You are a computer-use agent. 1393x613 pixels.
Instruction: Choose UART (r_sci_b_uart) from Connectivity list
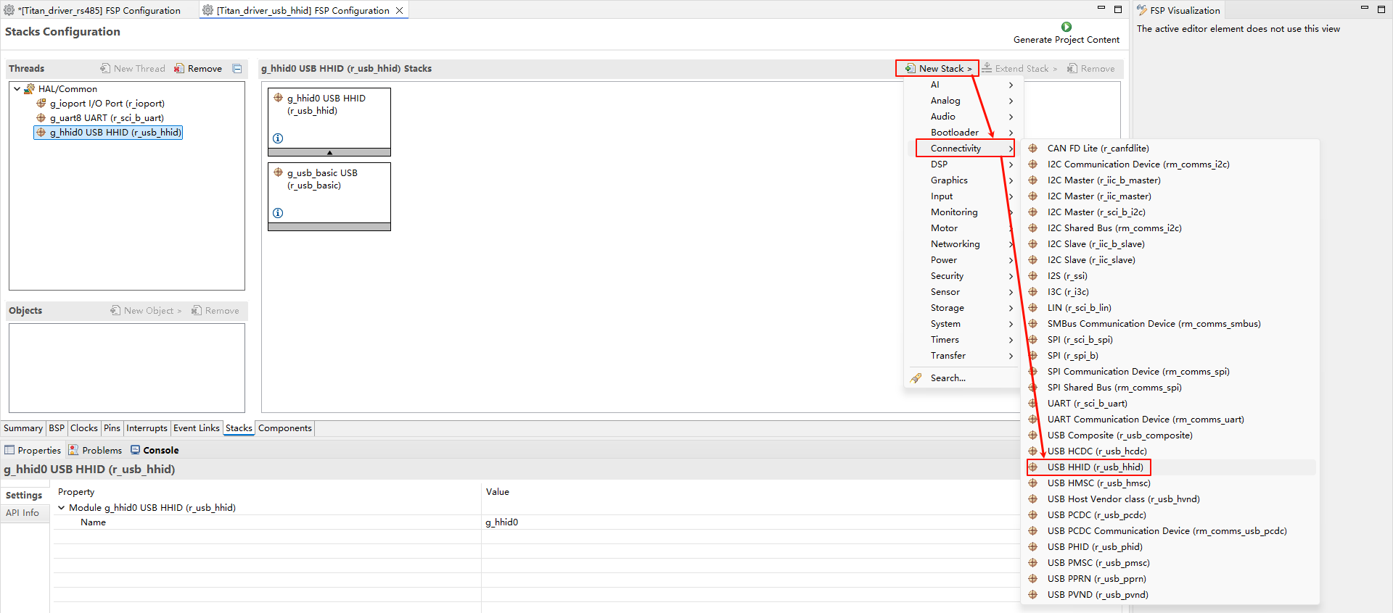[1086, 404]
